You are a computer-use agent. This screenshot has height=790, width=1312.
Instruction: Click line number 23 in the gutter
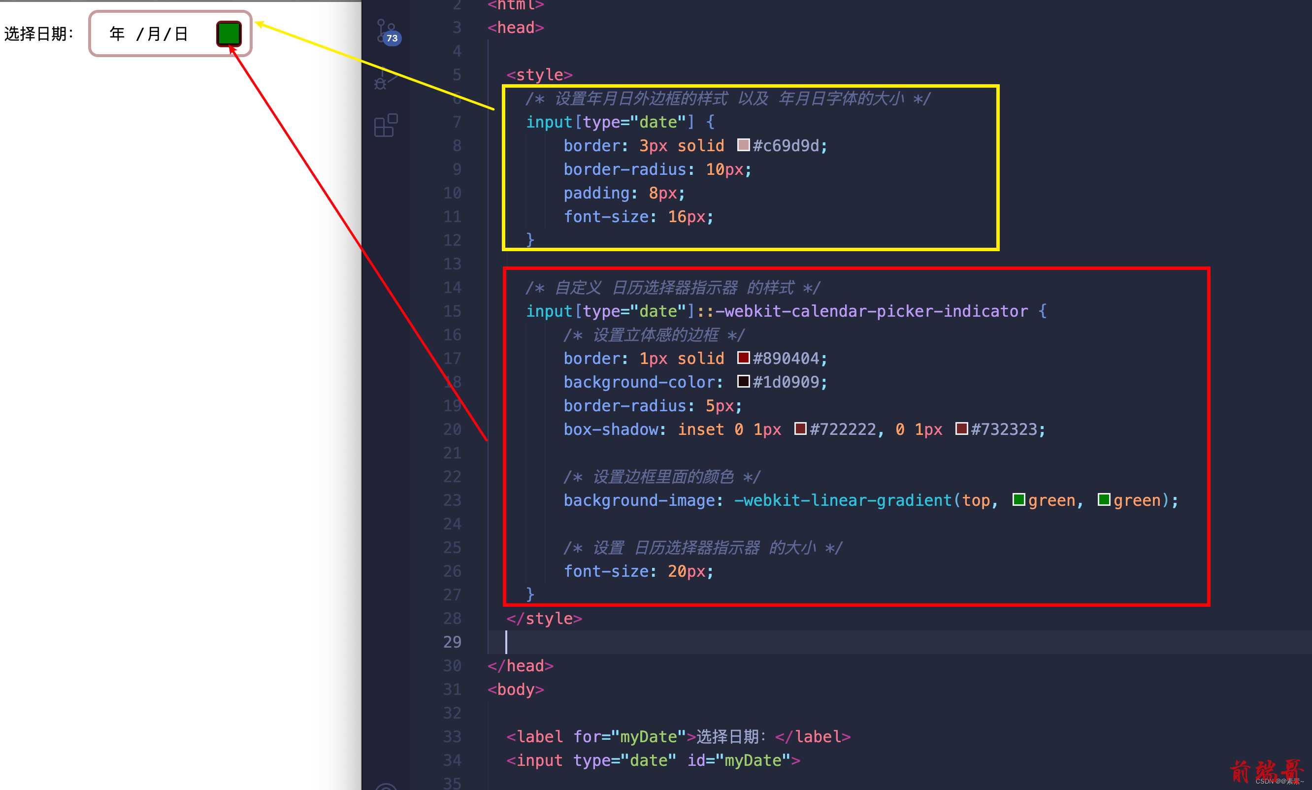tap(453, 500)
